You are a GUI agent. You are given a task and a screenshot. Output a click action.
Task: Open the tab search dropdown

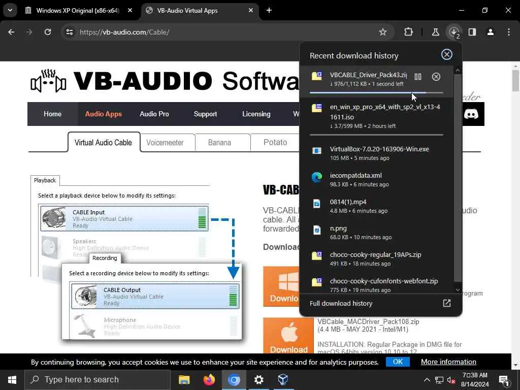coord(10,10)
